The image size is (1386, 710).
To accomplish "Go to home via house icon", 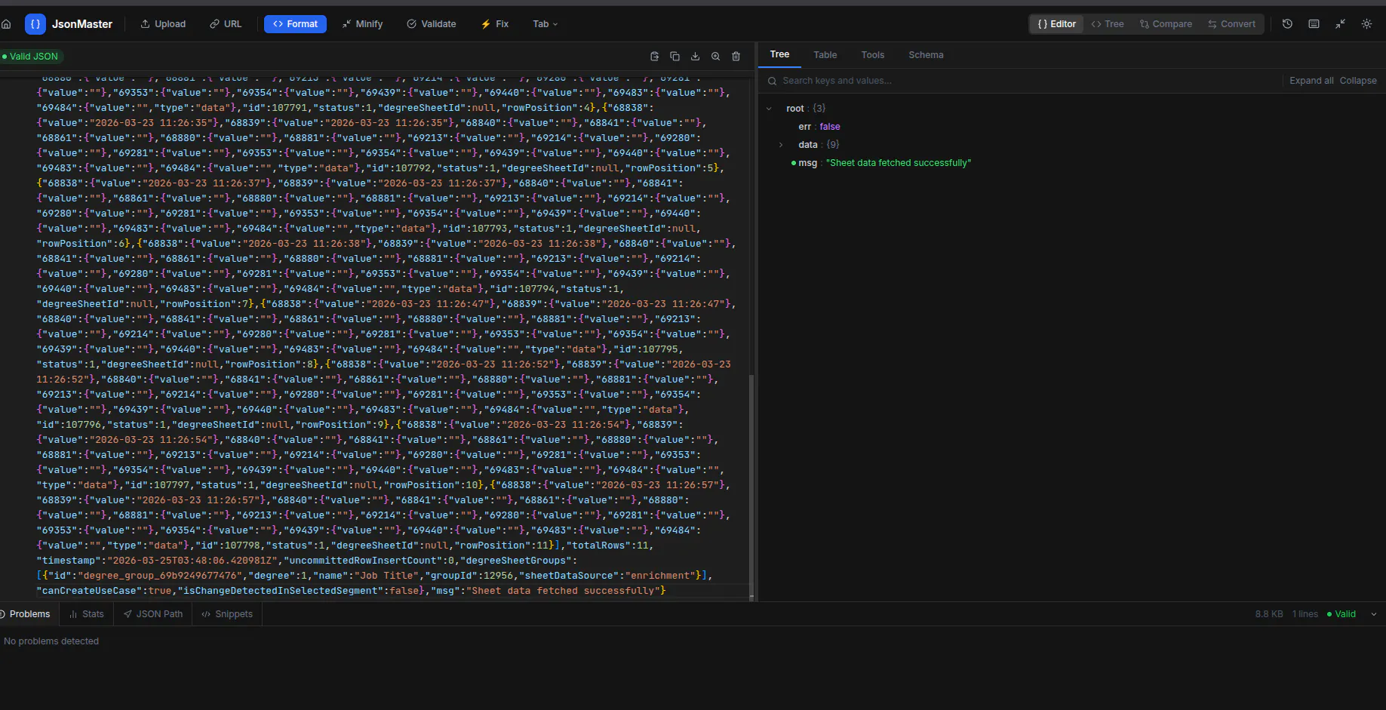I will pos(6,24).
